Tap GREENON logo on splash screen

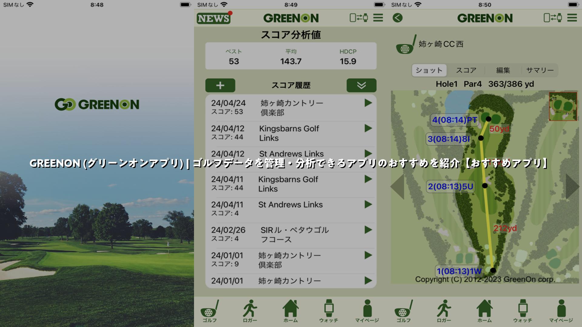point(97,104)
